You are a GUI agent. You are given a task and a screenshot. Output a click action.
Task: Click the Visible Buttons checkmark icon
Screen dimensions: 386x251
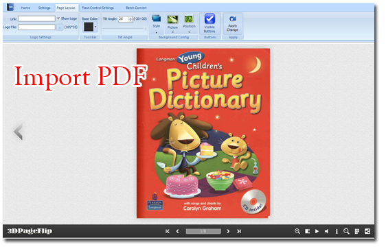point(209,19)
